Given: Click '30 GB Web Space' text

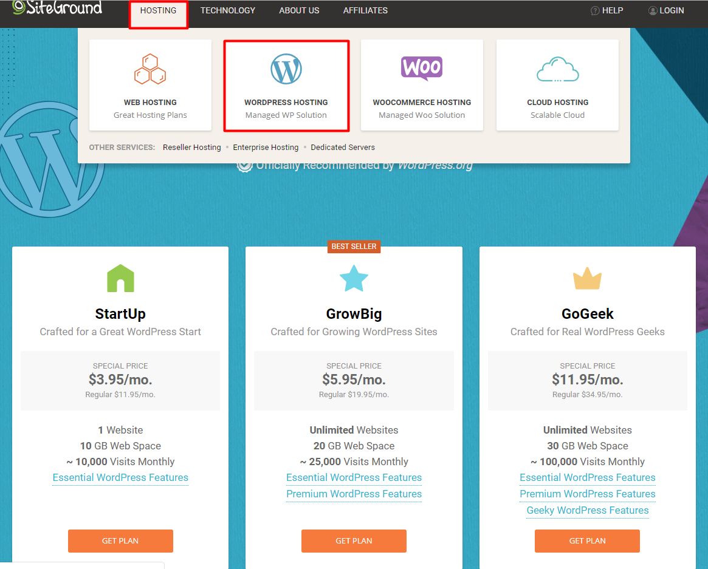Looking at the screenshot, I should (x=588, y=446).
